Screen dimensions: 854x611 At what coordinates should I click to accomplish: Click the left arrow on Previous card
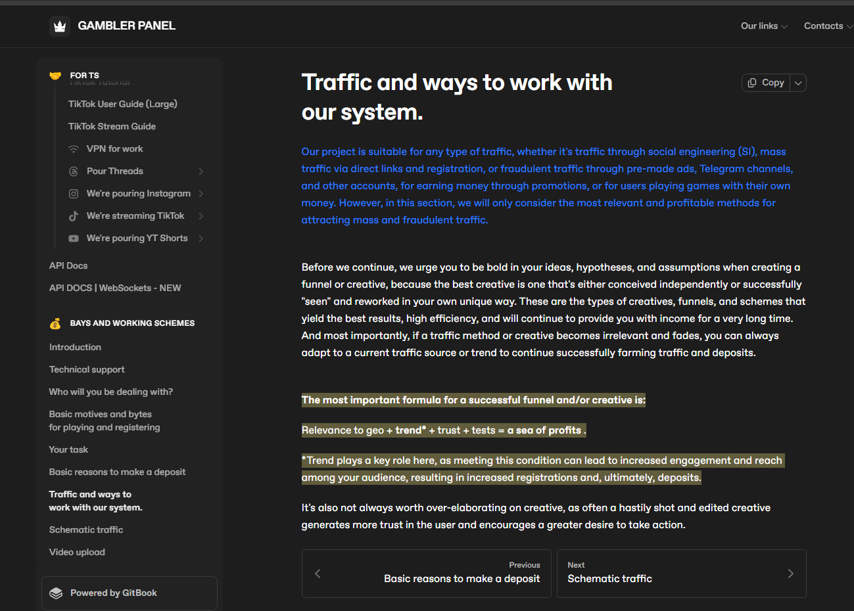click(318, 574)
